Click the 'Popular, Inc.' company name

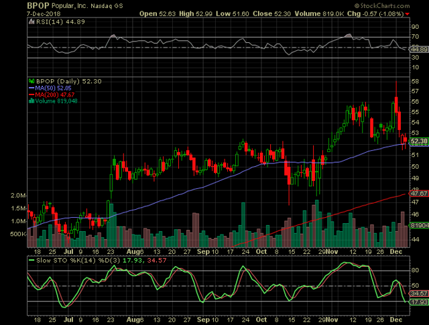tap(70, 6)
